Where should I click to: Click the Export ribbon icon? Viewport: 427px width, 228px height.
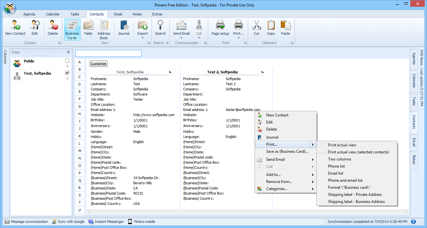tap(142, 26)
